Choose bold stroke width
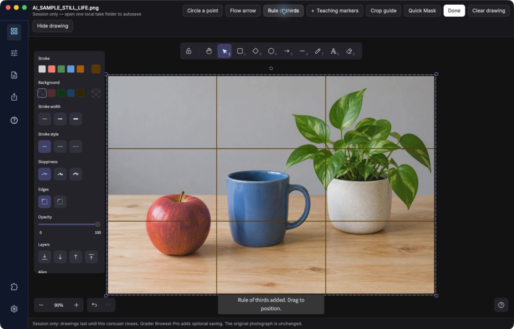The image size is (514, 329). tap(60, 119)
